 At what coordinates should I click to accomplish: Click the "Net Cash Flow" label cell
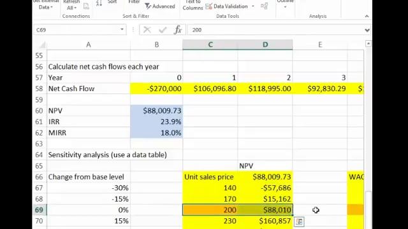pos(89,89)
